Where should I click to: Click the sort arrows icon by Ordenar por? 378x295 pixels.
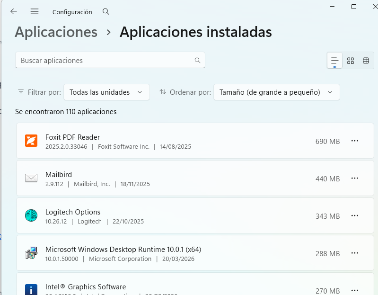click(163, 92)
